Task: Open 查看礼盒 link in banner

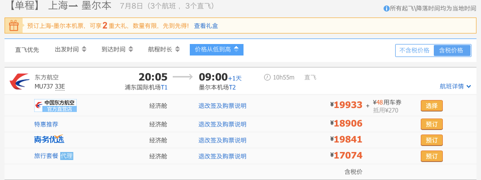Action: click(x=206, y=26)
